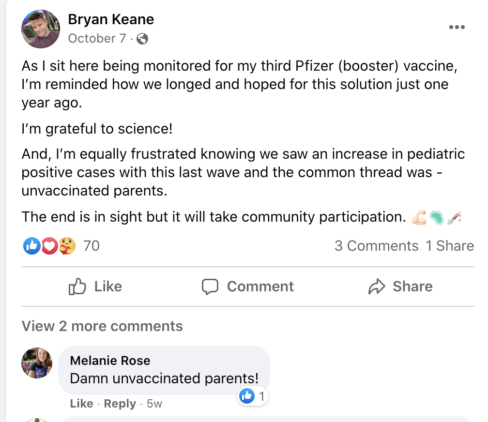Reply to Melanie Rose's comment
The image size is (488, 422).
pos(120,404)
